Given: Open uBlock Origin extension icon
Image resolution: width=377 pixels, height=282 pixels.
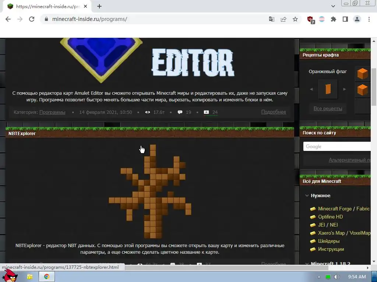Looking at the screenshot, I should tap(311, 20).
